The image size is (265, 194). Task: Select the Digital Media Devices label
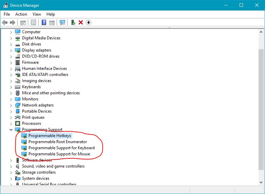click(41, 38)
